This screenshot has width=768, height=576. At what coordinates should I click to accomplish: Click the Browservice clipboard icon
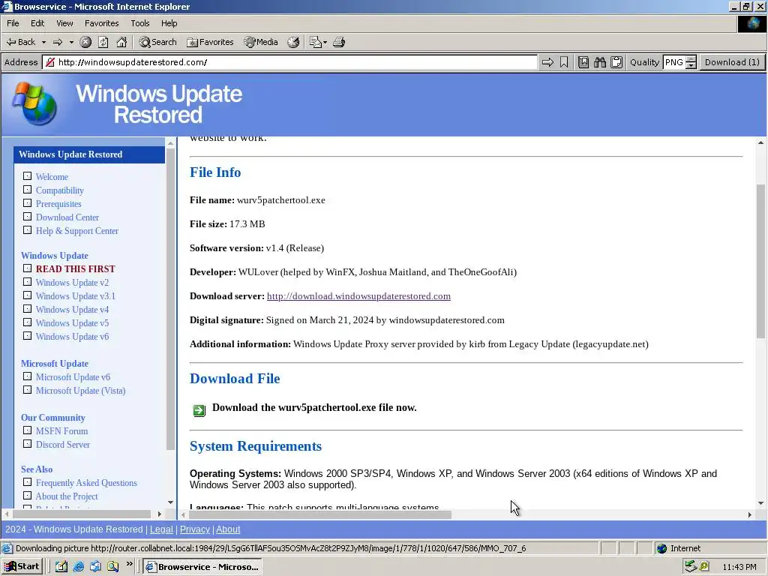click(616, 62)
